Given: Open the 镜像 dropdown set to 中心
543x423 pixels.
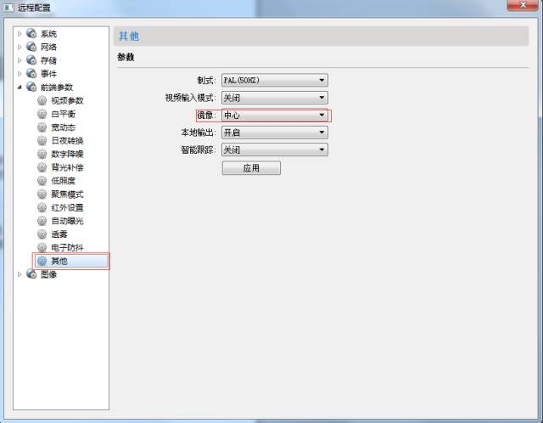Looking at the screenshot, I should coord(274,115).
